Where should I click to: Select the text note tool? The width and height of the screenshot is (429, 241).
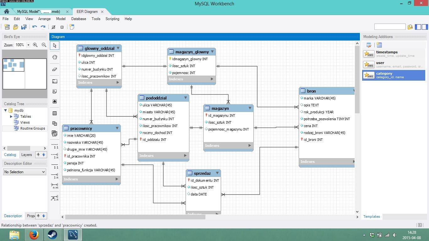55,91
